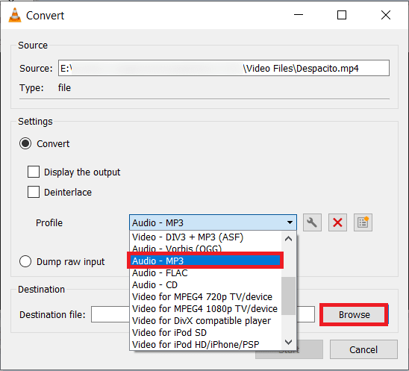Select the Dump raw input radio button
The width and height of the screenshot is (409, 371).
[25, 261]
